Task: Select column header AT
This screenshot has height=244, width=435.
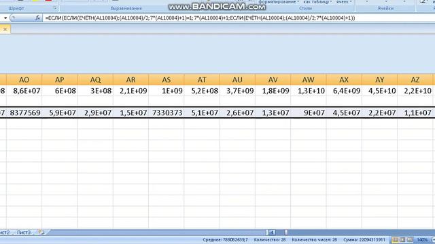Action: tap(202, 80)
